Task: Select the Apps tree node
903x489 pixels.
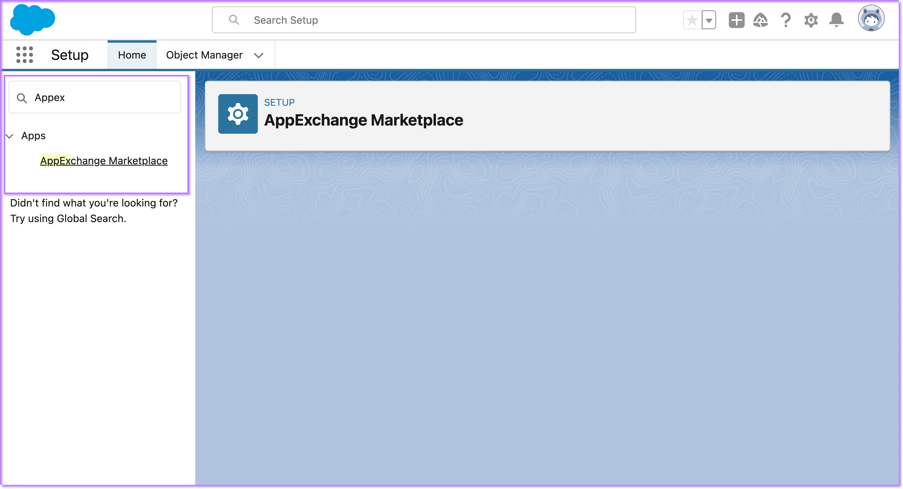Action: (33, 136)
